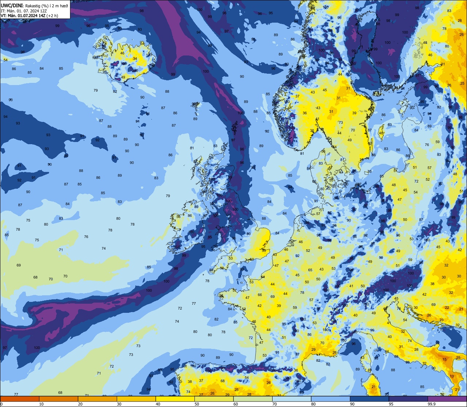Click the legend scale label '60'
467x407 pixels.
[x=236, y=404]
